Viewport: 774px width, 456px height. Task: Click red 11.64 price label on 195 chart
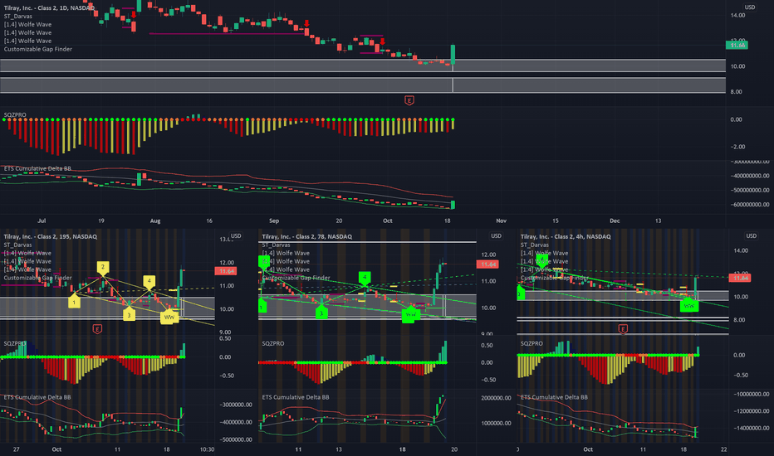tap(226, 271)
